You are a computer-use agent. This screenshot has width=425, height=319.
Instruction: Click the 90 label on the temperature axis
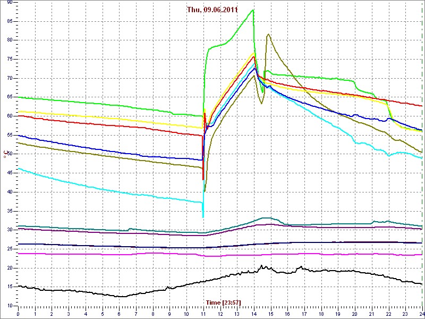pos(10,3)
